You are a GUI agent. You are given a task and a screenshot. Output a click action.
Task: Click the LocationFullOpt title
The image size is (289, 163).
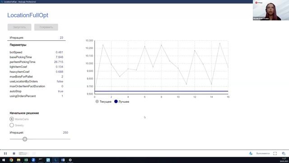pyautogui.click(x=28, y=15)
